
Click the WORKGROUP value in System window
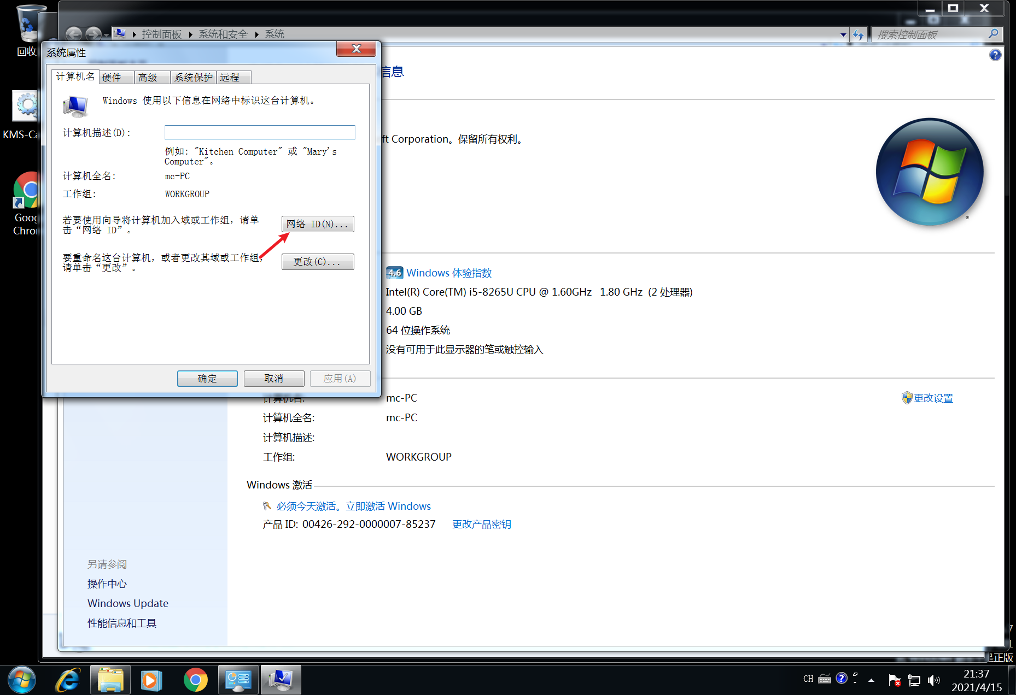[419, 457]
